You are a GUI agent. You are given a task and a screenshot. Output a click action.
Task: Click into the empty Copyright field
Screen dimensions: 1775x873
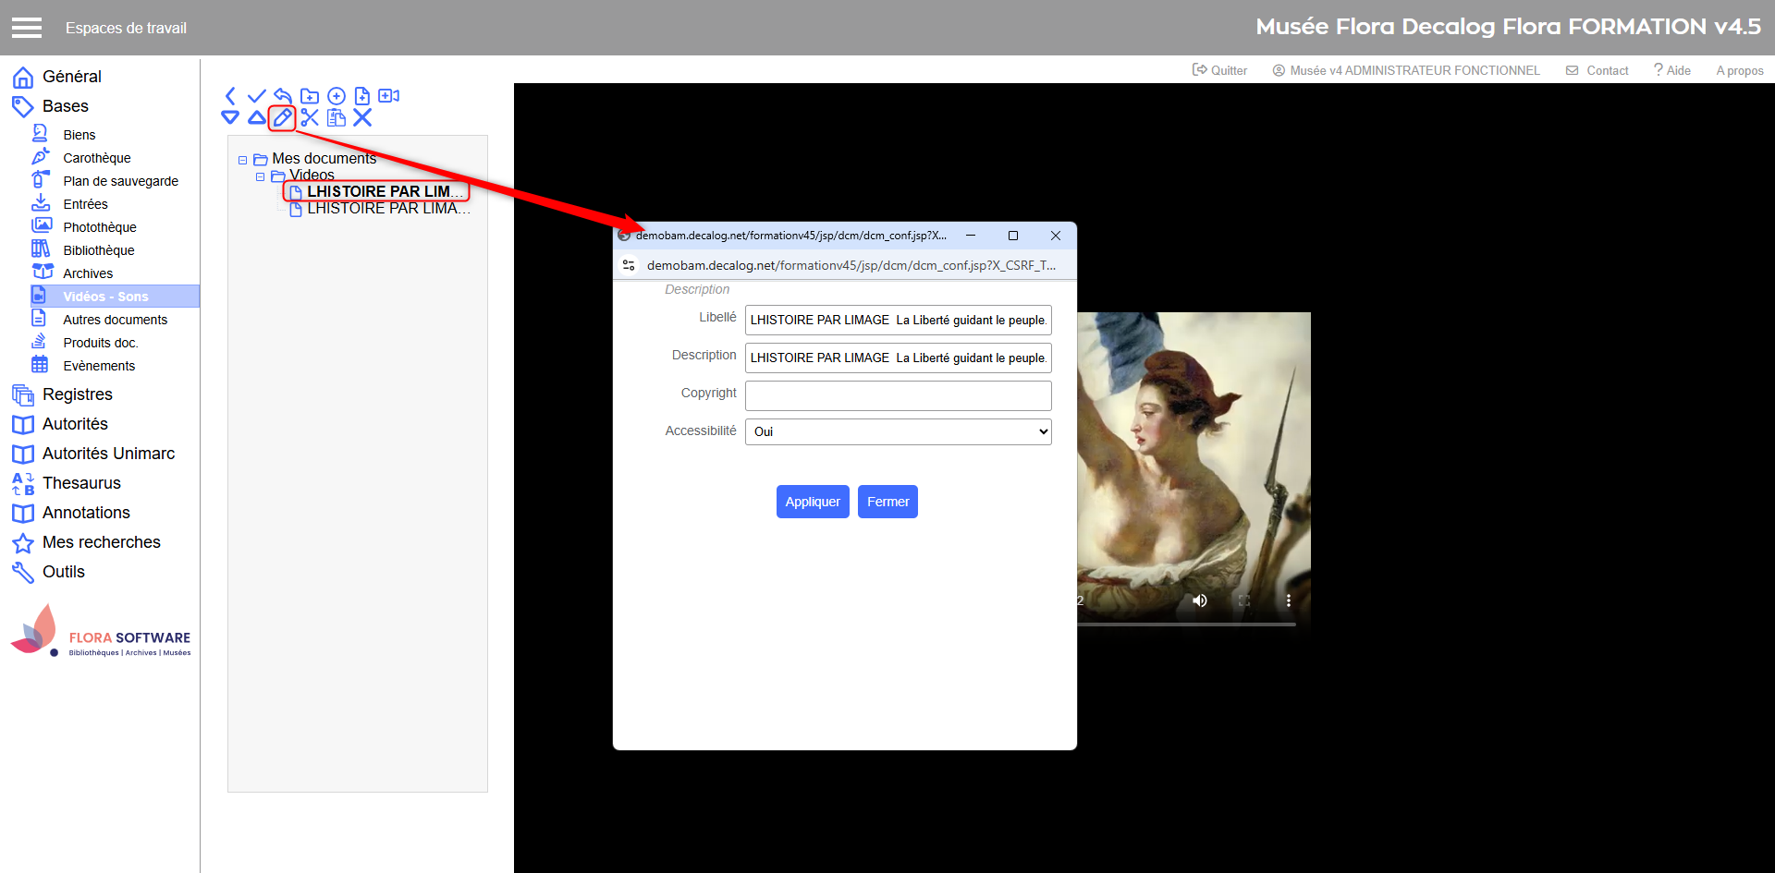tap(898, 395)
